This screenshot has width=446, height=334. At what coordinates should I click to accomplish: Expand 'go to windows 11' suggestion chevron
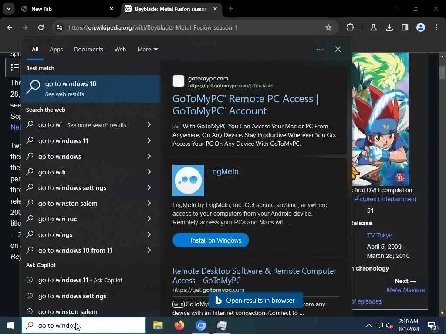[x=149, y=140]
